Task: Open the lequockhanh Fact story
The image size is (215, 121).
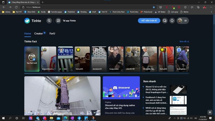Action: pos(49,59)
